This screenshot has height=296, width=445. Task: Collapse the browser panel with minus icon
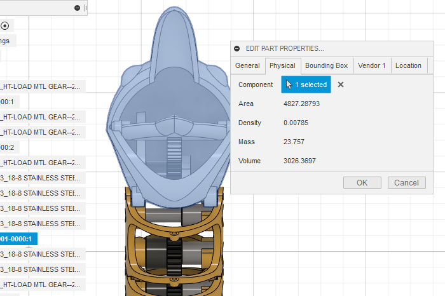(77, 8)
